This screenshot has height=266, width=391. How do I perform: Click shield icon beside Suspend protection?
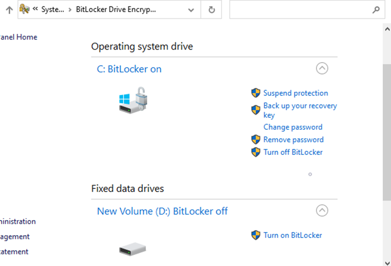coord(255,93)
